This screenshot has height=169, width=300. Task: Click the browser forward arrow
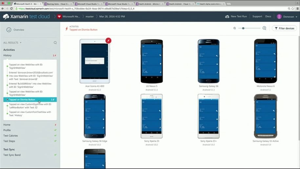point(7,9)
